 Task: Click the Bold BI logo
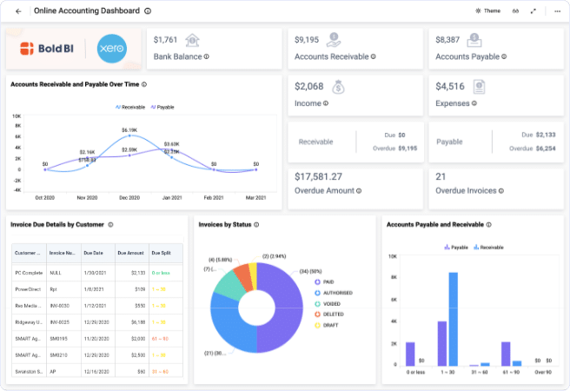(47, 49)
